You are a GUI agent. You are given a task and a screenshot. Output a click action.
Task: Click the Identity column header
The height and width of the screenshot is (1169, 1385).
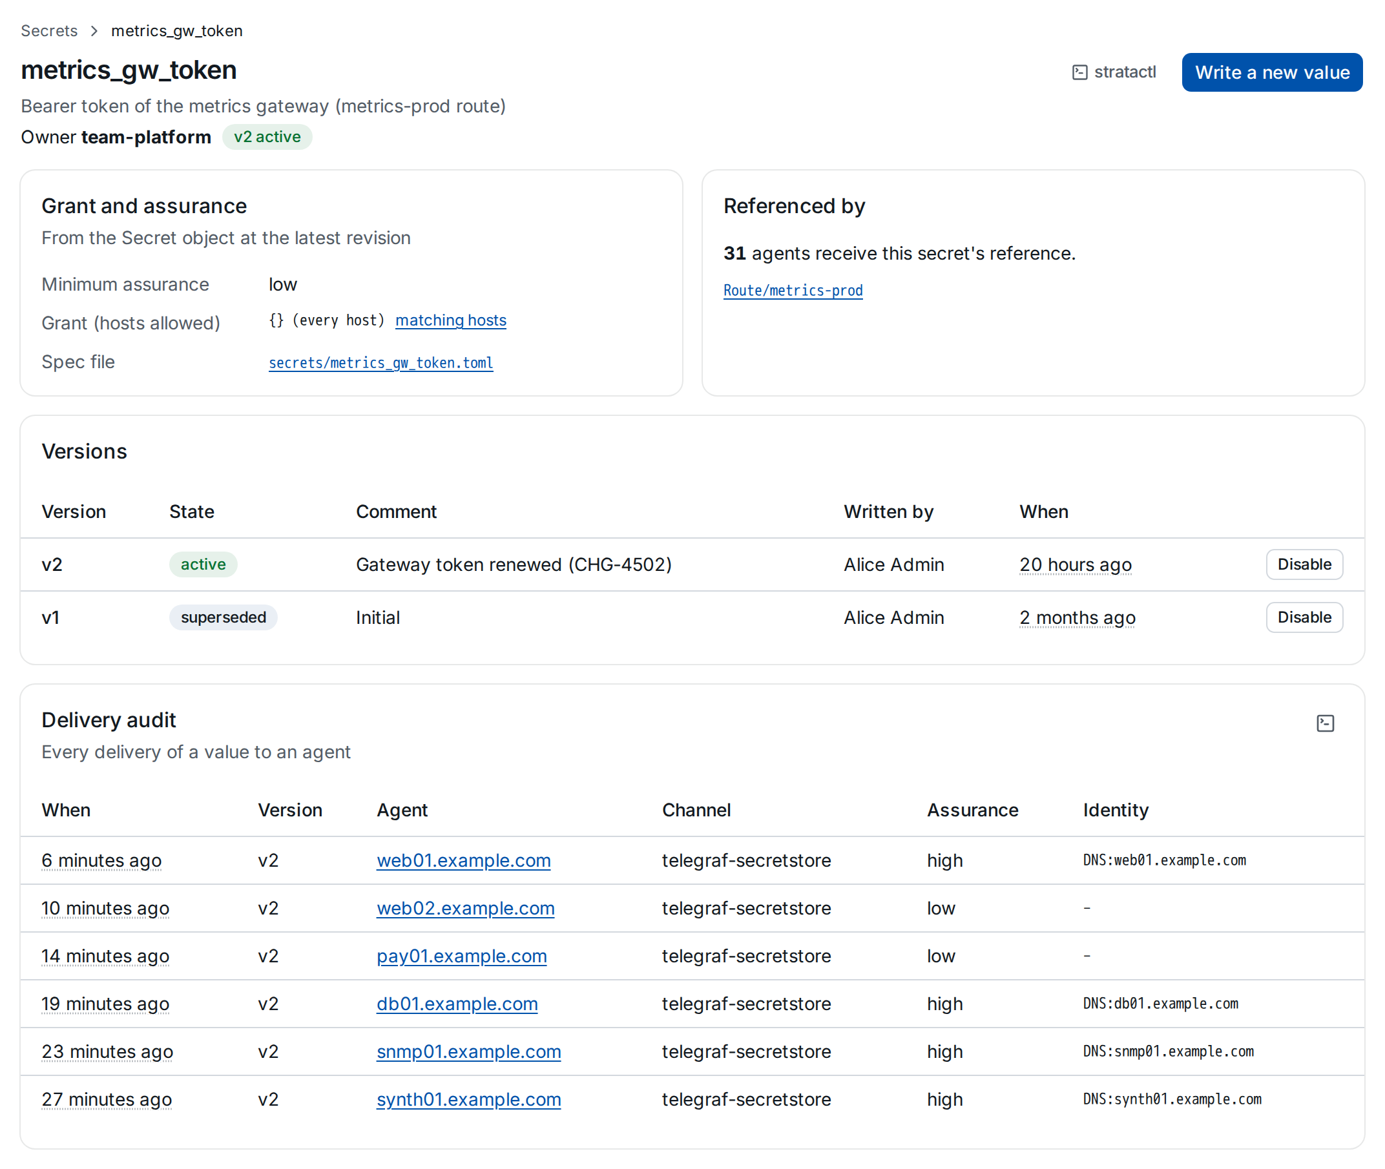click(x=1115, y=810)
